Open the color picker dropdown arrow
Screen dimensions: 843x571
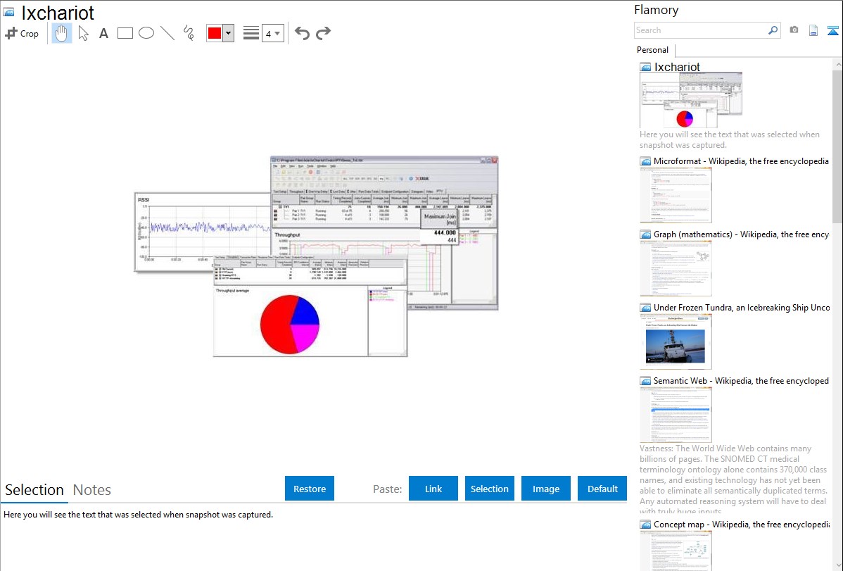228,33
